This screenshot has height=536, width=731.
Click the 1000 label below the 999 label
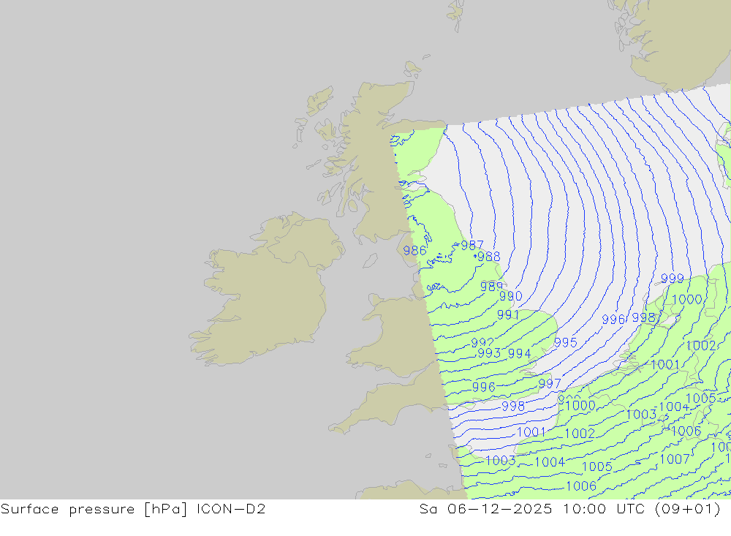(686, 300)
